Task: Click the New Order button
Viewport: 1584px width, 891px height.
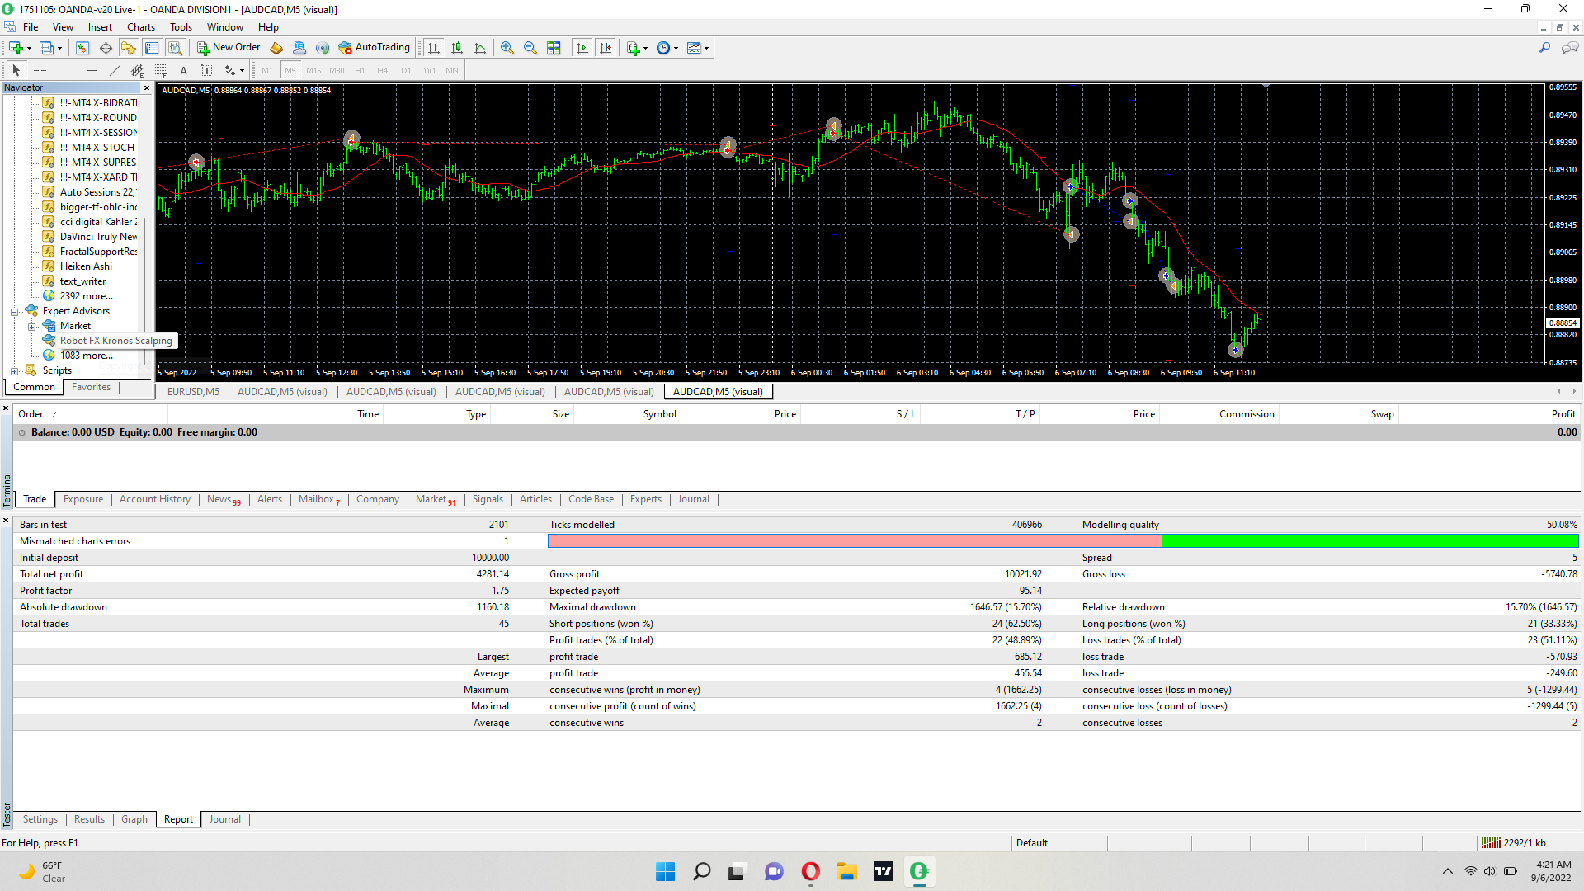Action: click(x=229, y=48)
